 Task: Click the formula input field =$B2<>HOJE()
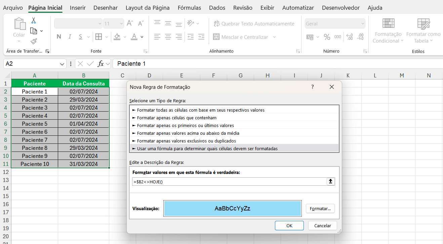(229, 181)
